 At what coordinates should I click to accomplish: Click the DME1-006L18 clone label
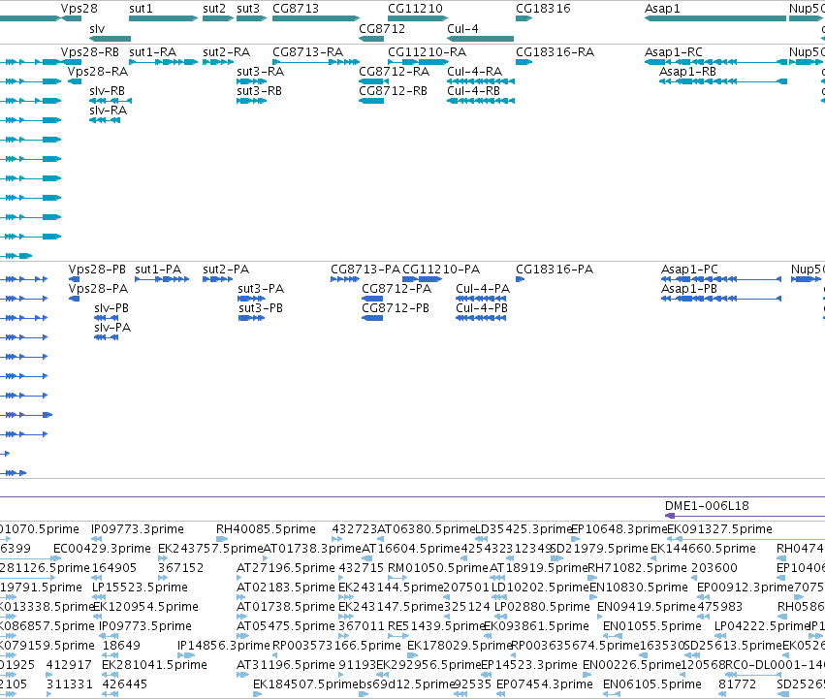(x=707, y=506)
